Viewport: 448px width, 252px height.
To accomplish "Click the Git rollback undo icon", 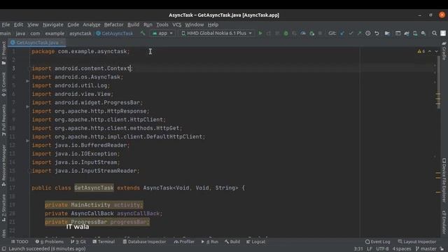I will click(377, 34).
